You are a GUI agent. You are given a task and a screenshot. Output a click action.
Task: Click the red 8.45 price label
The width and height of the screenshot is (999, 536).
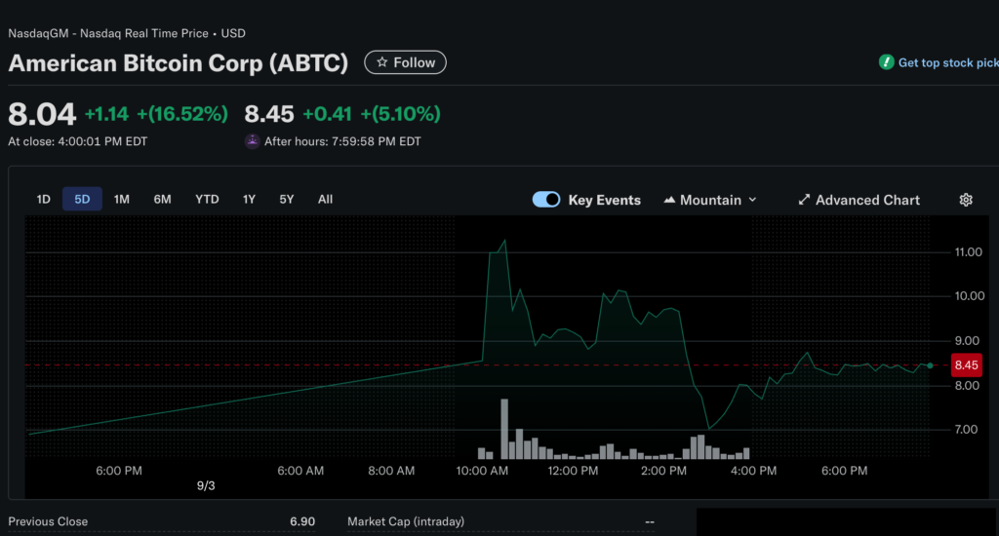click(x=966, y=365)
